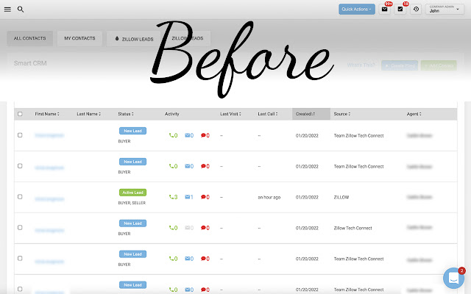471x294 pixels.
Task: Click the email icon in the second lead row
Action: click(x=189, y=166)
